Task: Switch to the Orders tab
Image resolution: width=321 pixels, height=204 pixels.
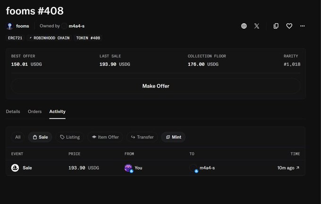Action: [x=35, y=112]
